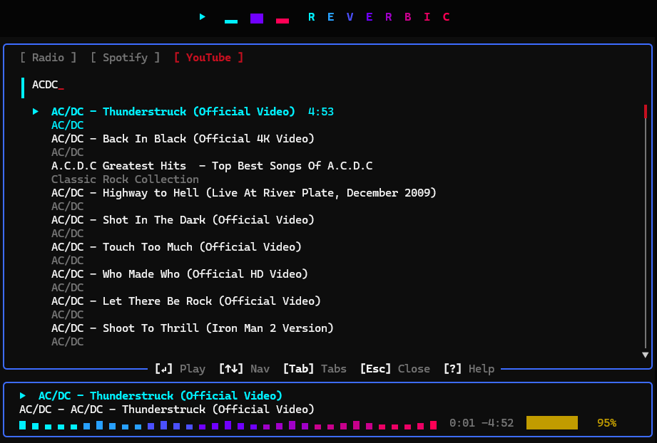
Task: Click the REVERBIC title text
Action: click(x=379, y=17)
